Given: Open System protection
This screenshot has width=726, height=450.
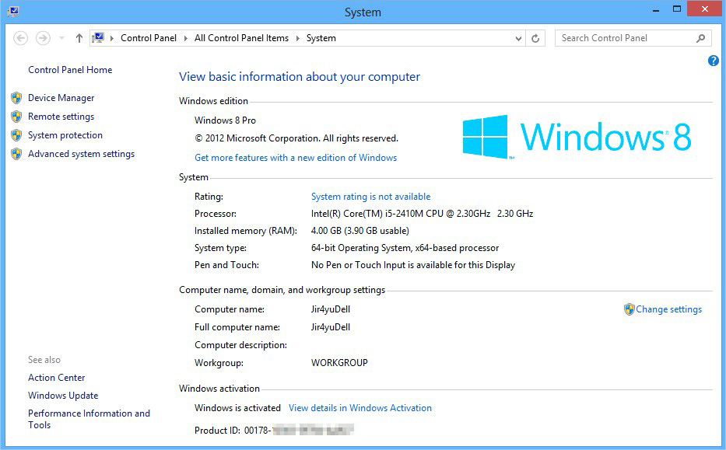Looking at the screenshot, I should pos(65,135).
